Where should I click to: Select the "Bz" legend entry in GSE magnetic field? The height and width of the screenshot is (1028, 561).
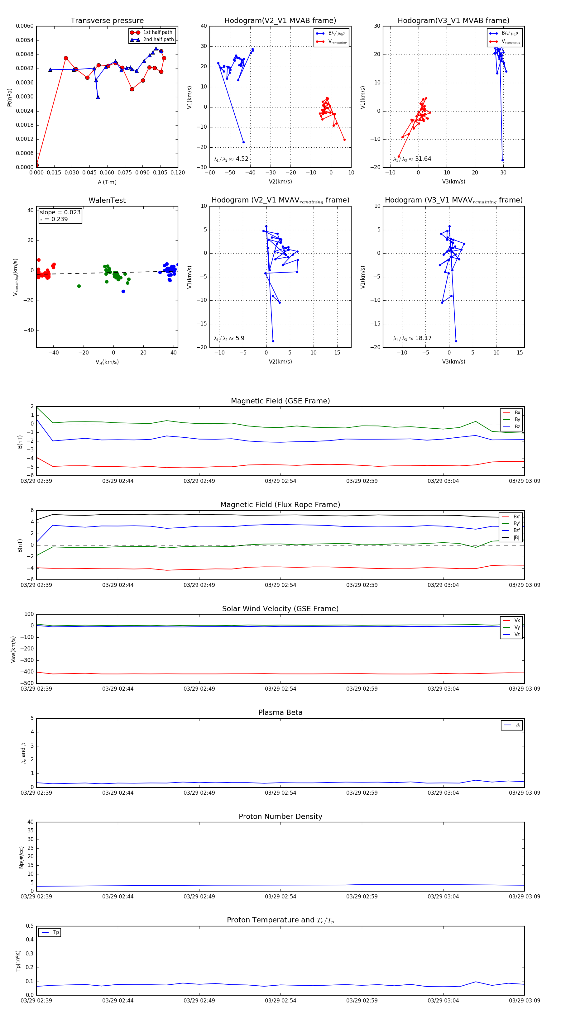(x=512, y=426)
